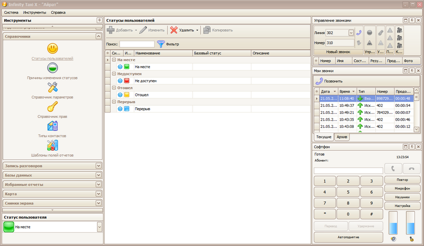Expand the Базы данных section
The width and height of the screenshot is (424, 246).
coord(98,175)
